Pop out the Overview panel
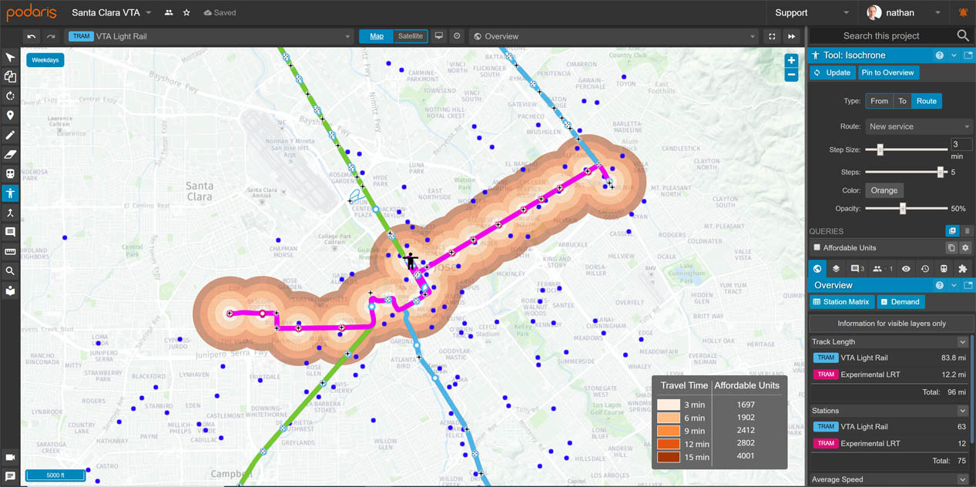 [968, 285]
